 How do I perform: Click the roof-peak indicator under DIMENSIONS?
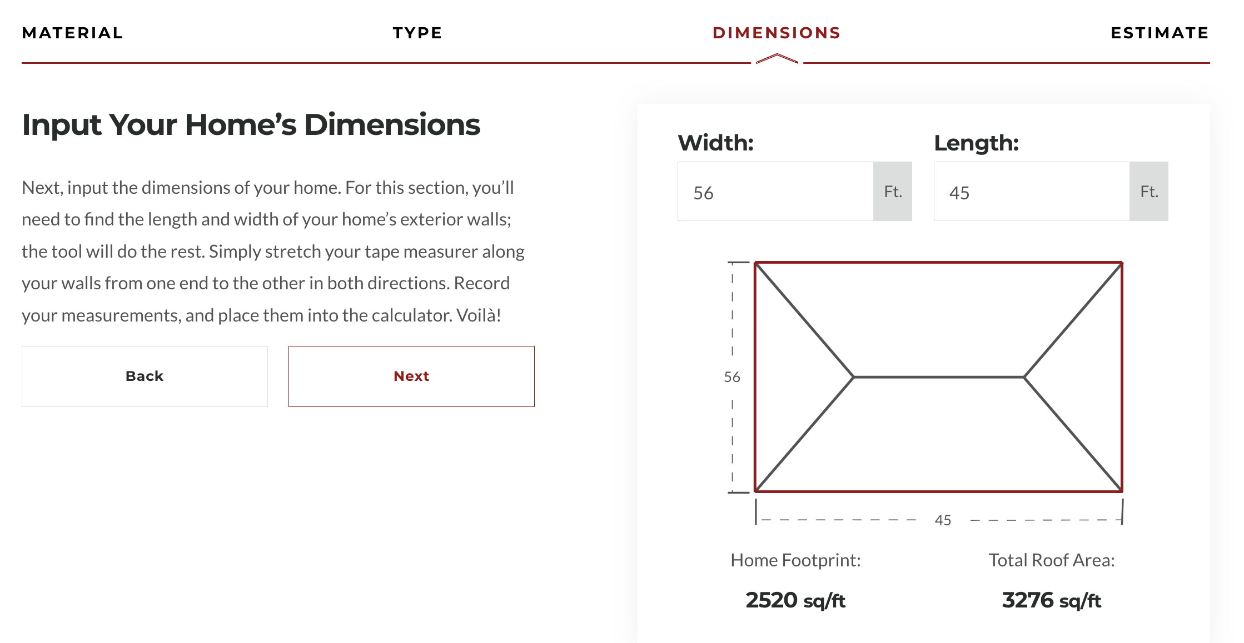pyautogui.click(x=777, y=58)
